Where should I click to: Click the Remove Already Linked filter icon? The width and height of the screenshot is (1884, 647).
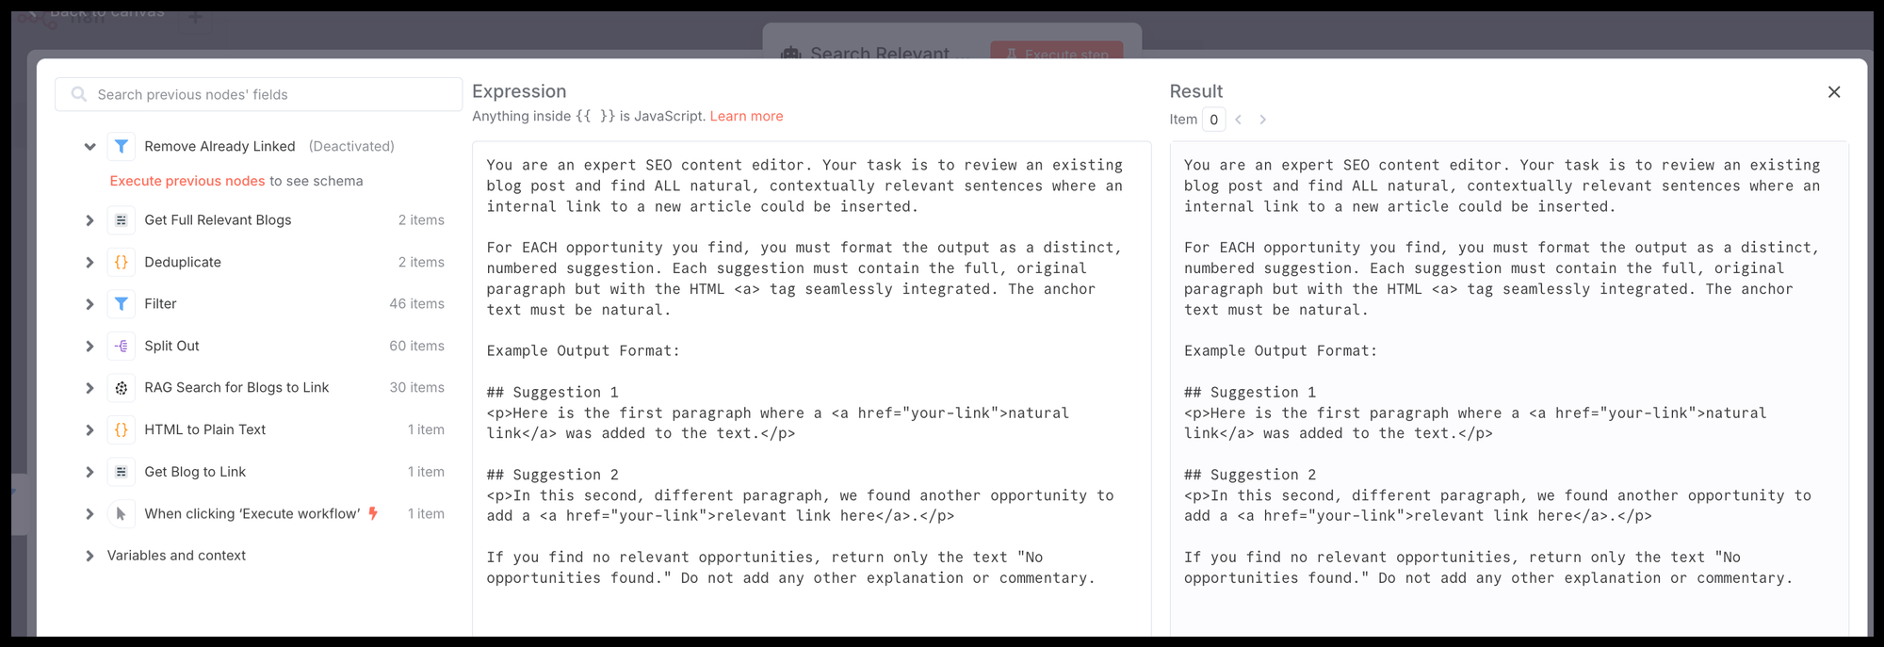point(122,147)
